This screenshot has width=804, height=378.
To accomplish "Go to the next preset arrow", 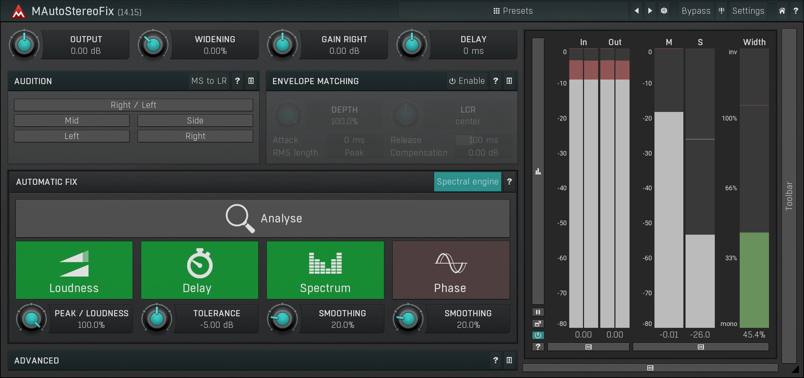I will 650,11.
